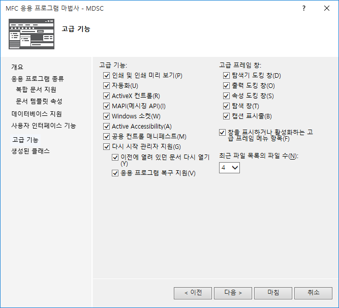Open the 응용 프로그램 종류 page
339x308 pixels.
coord(38,78)
